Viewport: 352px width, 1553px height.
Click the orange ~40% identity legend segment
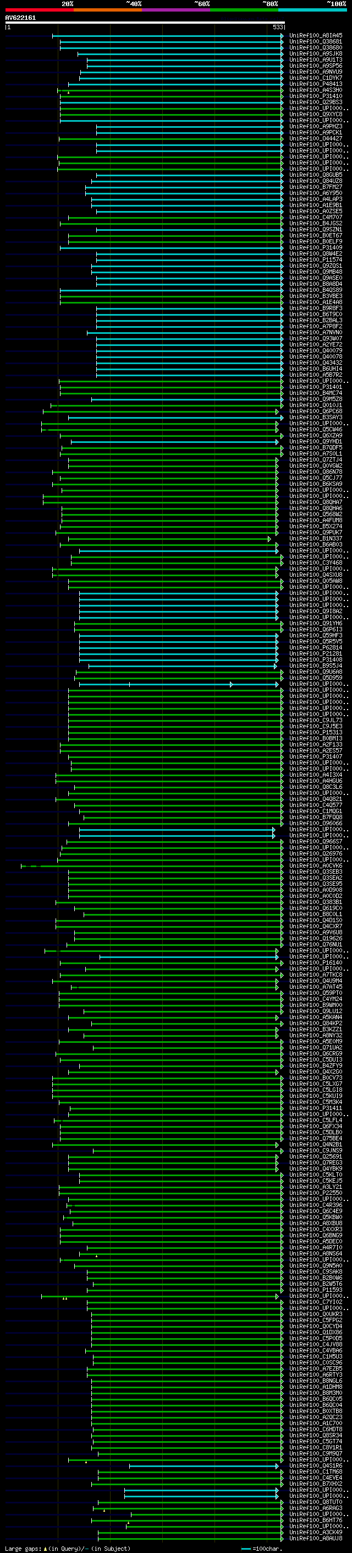click(107, 10)
